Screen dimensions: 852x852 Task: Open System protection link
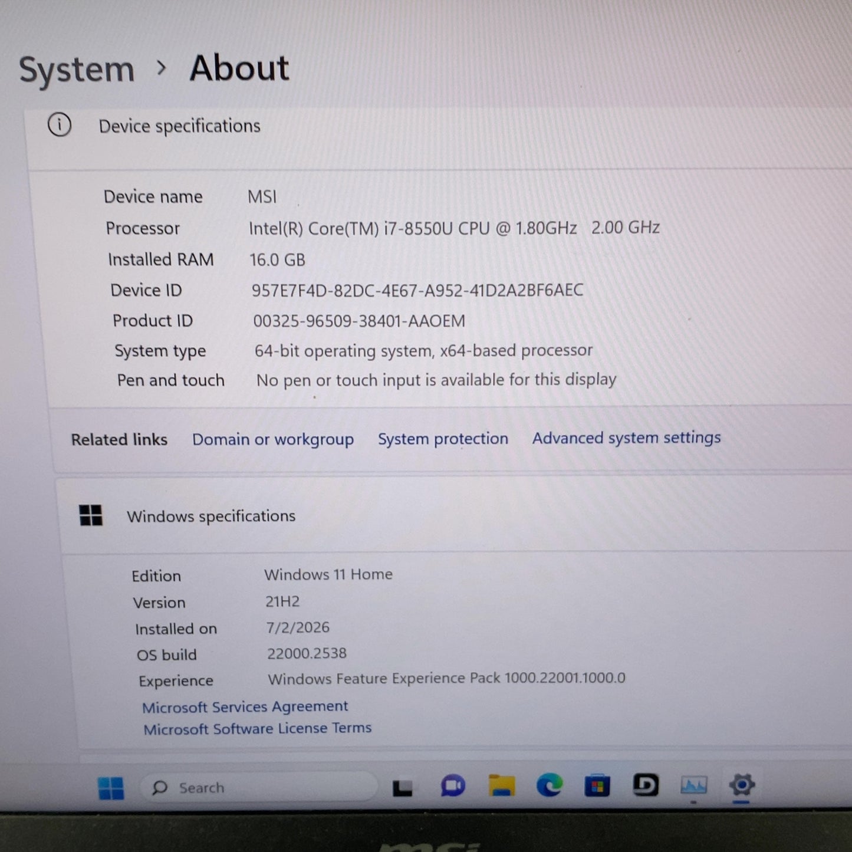click(x=443, y=439)
